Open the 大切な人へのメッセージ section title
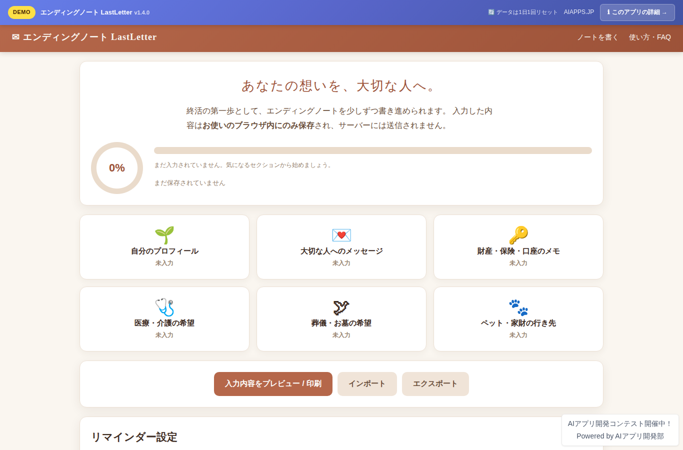This screenshot has height=450, width=683. pyautogui.click(x=341, y=251)
